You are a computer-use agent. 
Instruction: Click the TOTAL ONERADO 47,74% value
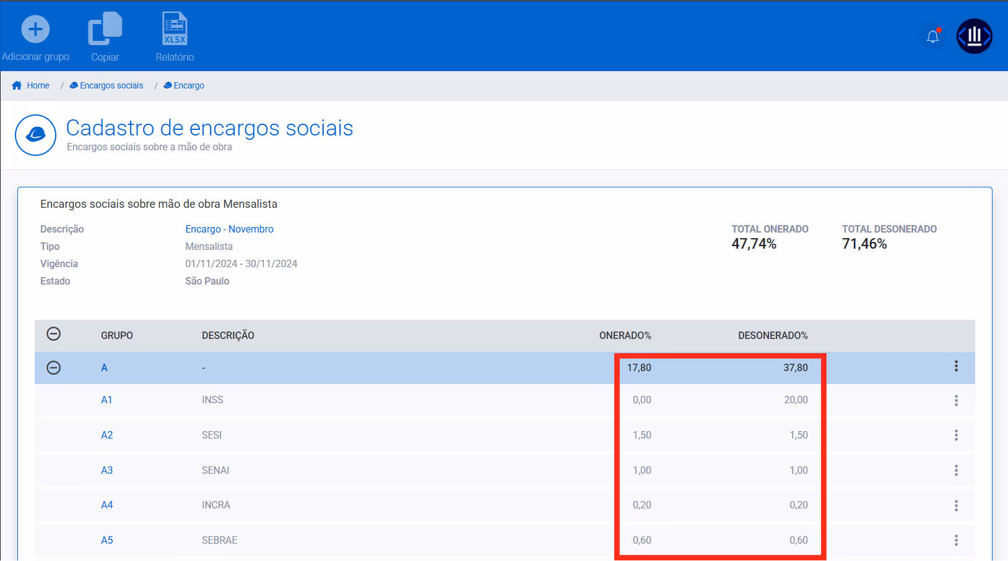coord(754,244)
